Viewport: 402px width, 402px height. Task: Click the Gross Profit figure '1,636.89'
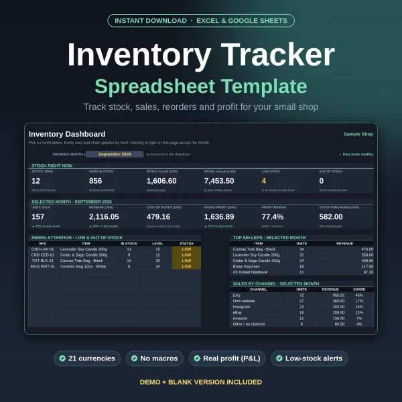click(219, 217)
